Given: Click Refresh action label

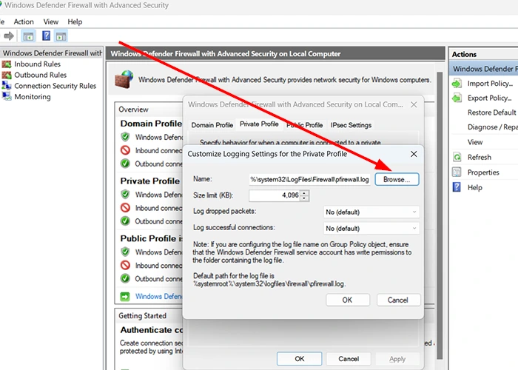Looking at the screenshot, I should click(480, 157).
